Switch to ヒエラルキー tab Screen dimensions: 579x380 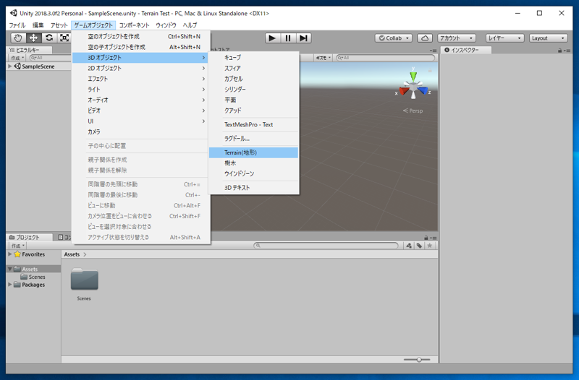pos(29,50)
